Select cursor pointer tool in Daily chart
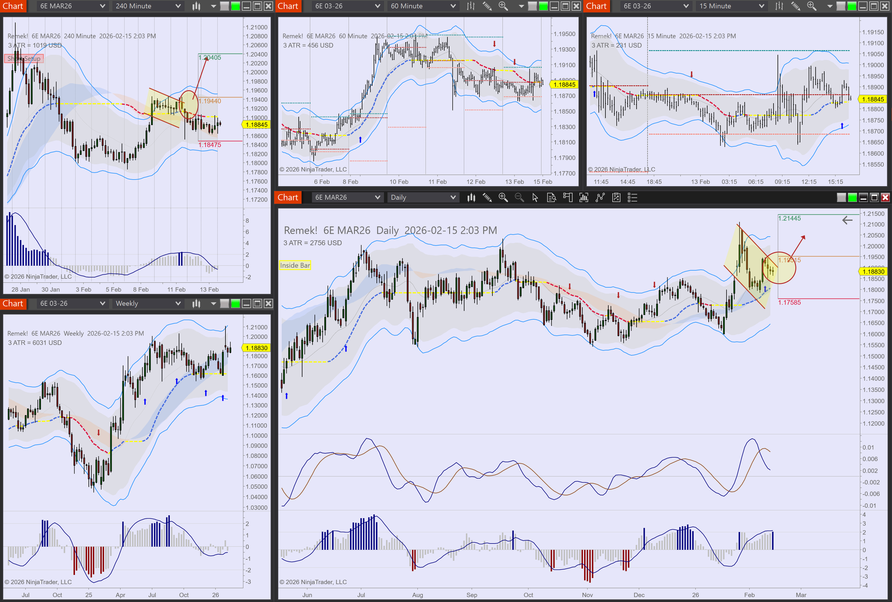Screen dimensions: 892x602 [535, 198]
